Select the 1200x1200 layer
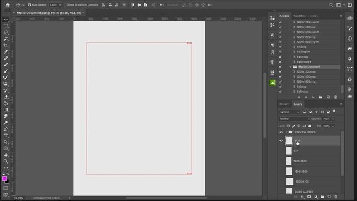Screen dimensions: 357x201 [x=310, y=181]
